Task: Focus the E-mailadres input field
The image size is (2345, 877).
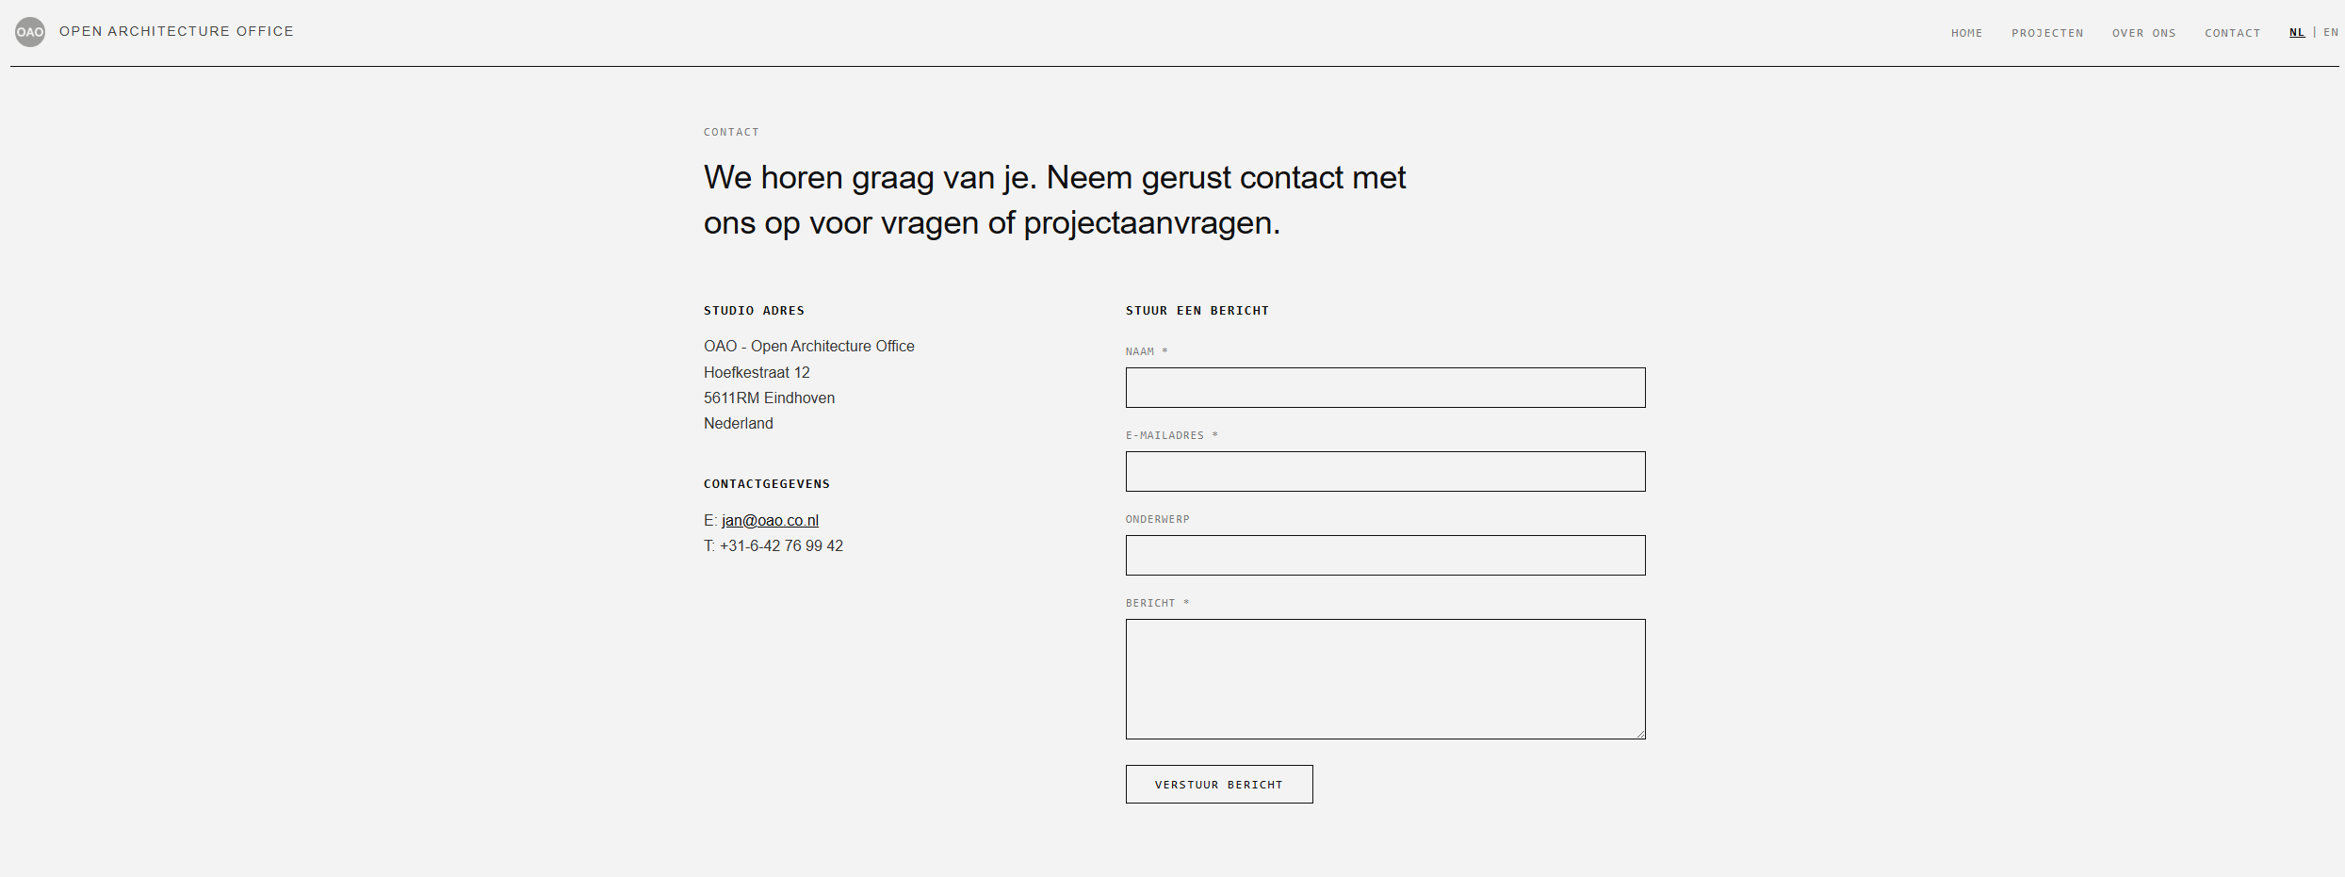Action: 1385,471
